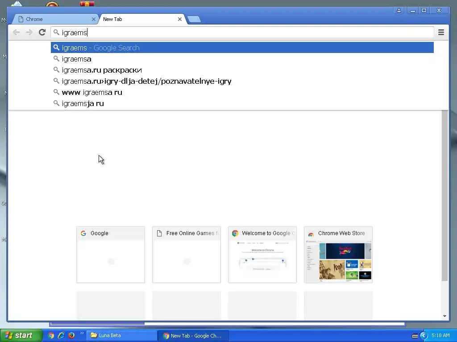
Task: Open the Chrome user profile button
Action: click(399, 11)
